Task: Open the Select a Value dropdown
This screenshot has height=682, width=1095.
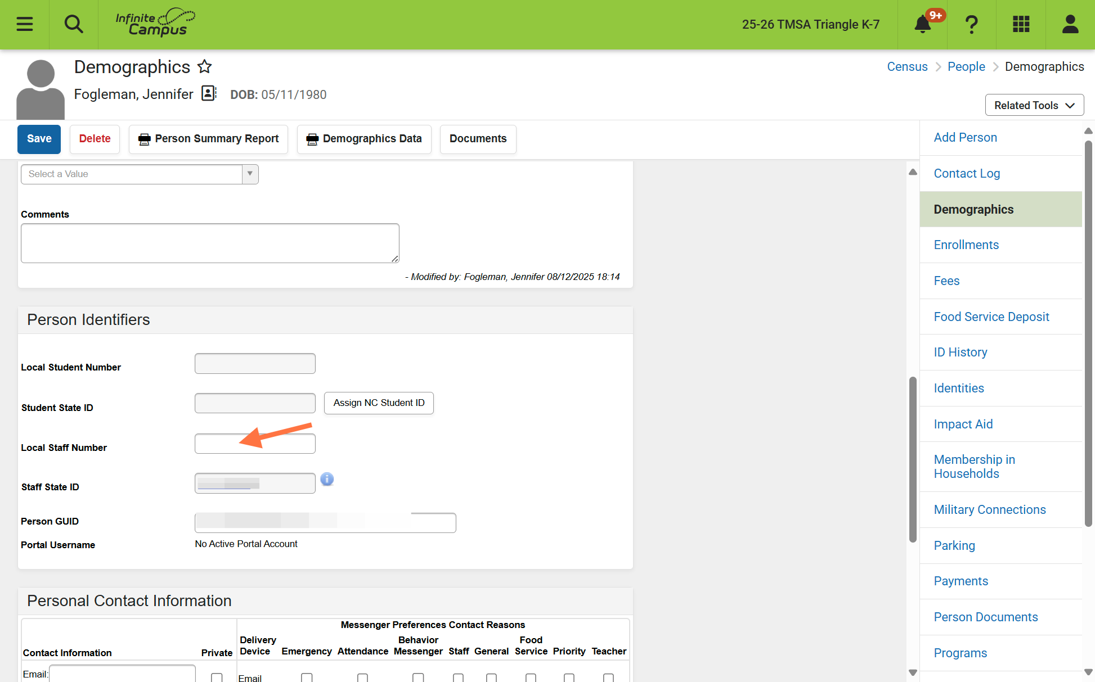Action: coord(140,174)
